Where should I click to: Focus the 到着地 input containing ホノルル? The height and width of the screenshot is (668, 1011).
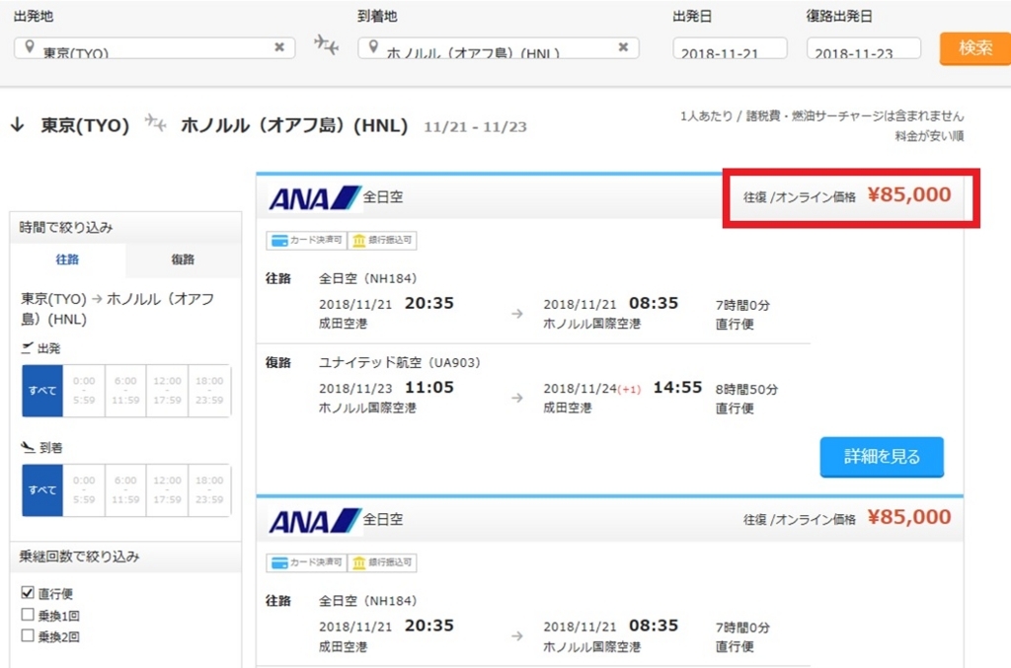pyautogui.click(x=499, y=48)
